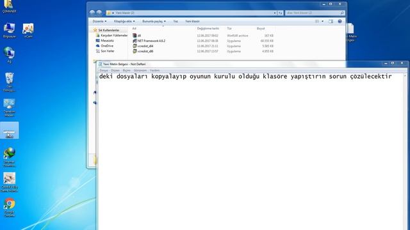The image size is (410, 230).
Task: Click the 60.555 KB size cell
Action: click(x=266, y=41)
